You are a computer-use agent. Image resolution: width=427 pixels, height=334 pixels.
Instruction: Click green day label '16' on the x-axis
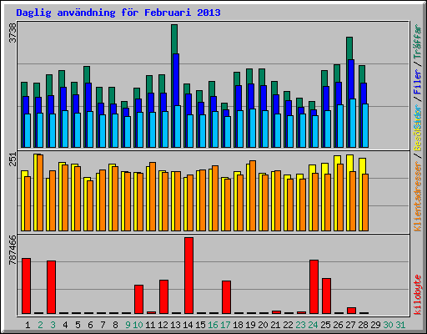pyautogui.click(x=213, y=325)
